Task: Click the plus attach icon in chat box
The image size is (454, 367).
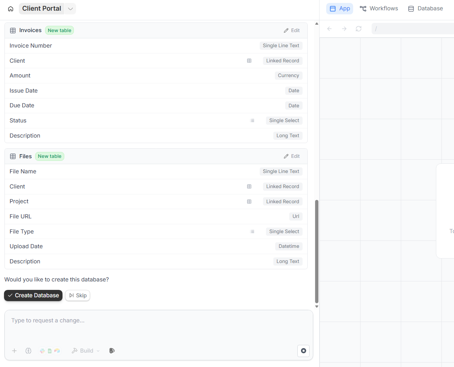Action: click(14, 351)
